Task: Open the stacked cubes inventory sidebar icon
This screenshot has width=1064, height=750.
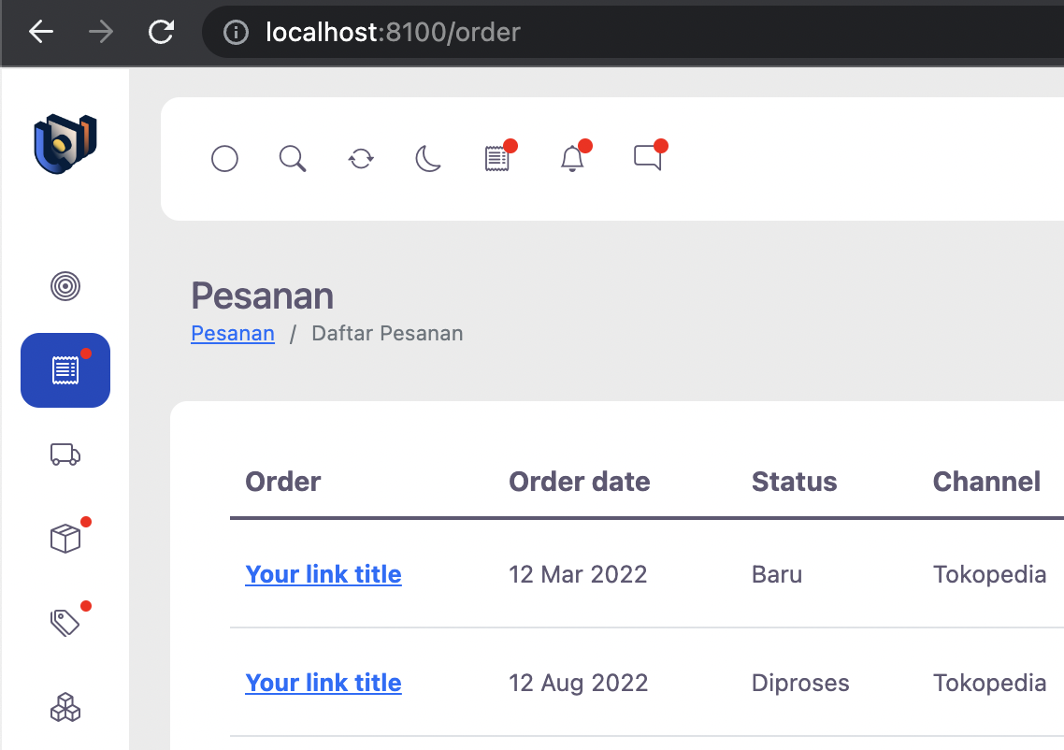Action: tap(65, 707)
